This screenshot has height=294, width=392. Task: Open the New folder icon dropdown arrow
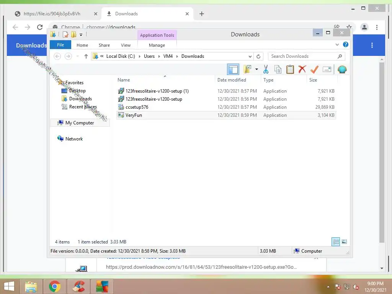coord(256,69)
